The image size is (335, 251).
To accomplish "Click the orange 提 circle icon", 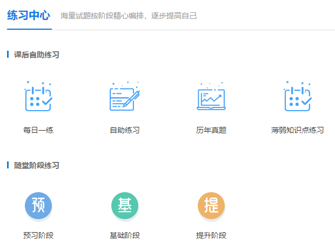I will tap(211, 206).
